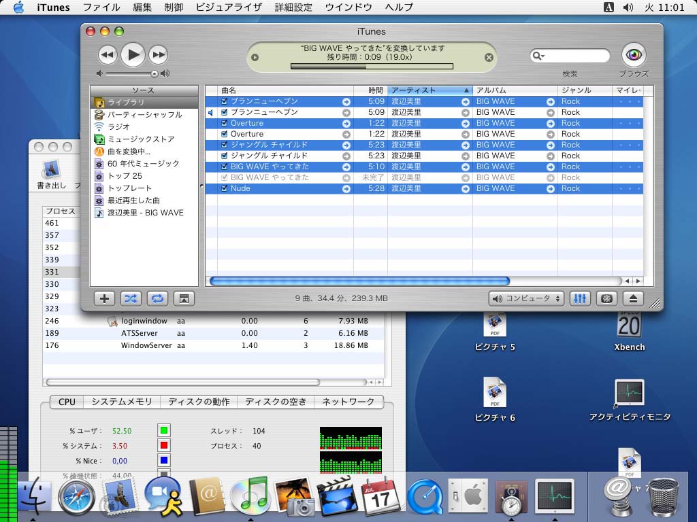
Task: Sort songs by the アルバム column header
Action: pos(515,90)
